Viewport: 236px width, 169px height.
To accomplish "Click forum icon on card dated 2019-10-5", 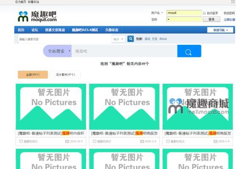I will 21,142.
